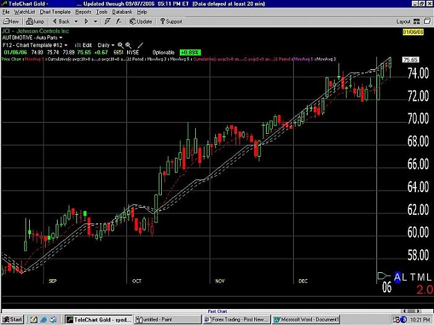This screenshot has height=325, width=434.
Task: Go back with the Back arrow
Action: 61,21
